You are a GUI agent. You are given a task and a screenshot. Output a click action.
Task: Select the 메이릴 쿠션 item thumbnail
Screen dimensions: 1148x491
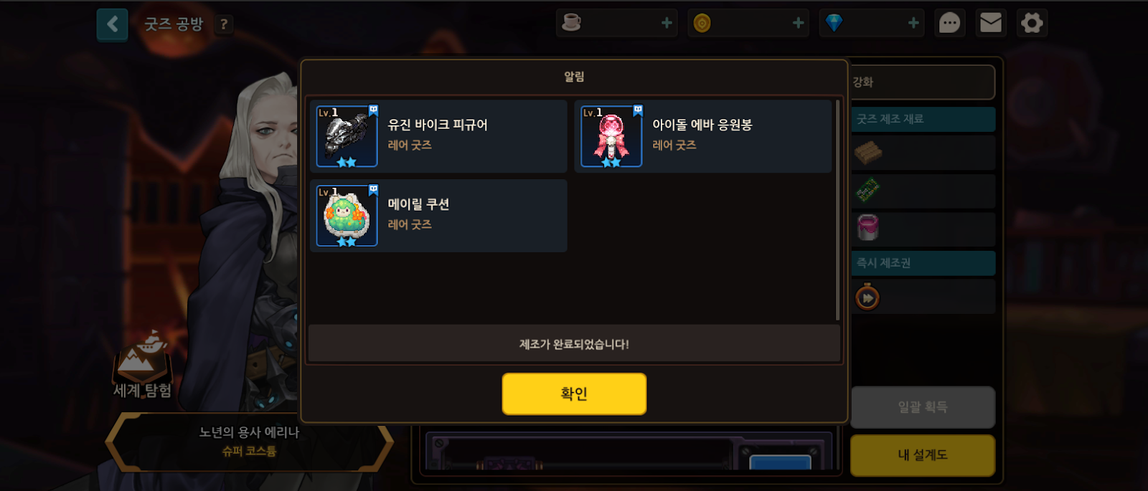[347, 216]
